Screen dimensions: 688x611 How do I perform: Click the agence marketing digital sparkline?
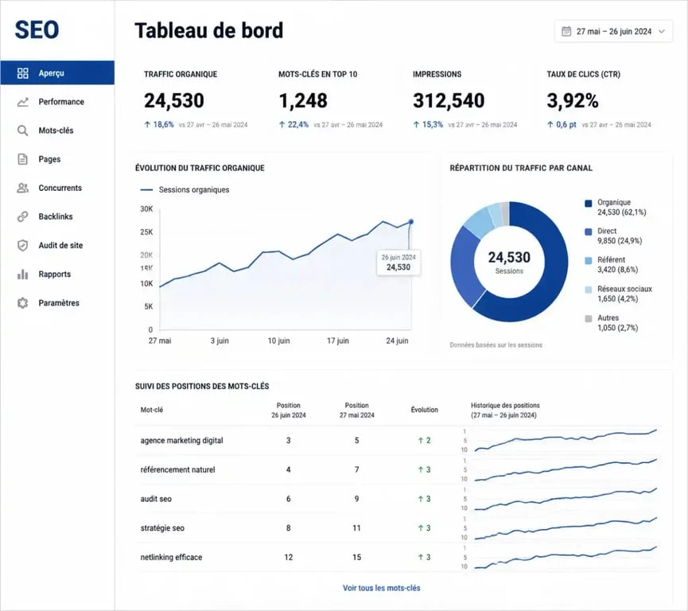[566, 440]
